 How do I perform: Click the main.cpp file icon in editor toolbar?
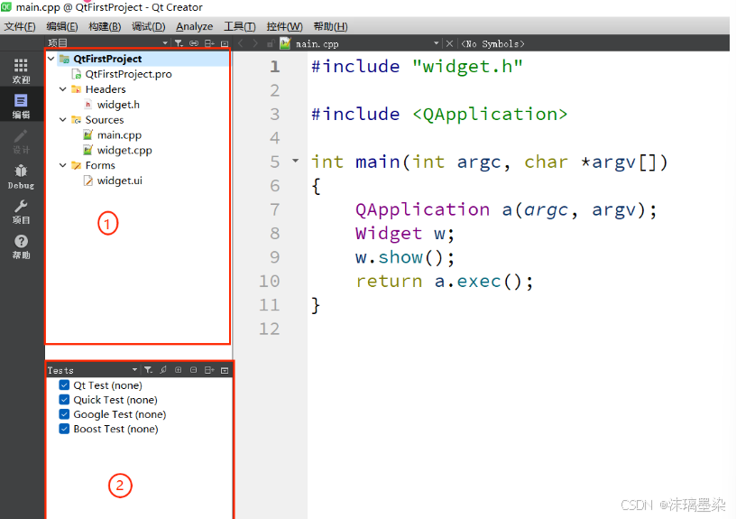285,43
